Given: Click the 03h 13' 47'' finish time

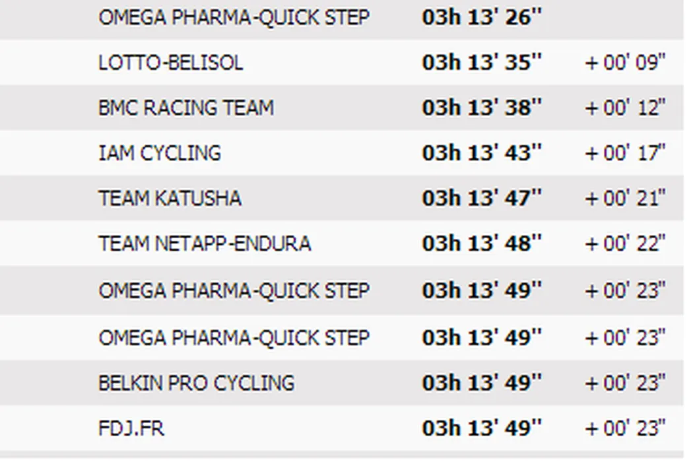Looking at the screenshot, I should click(x=482, y=198).
